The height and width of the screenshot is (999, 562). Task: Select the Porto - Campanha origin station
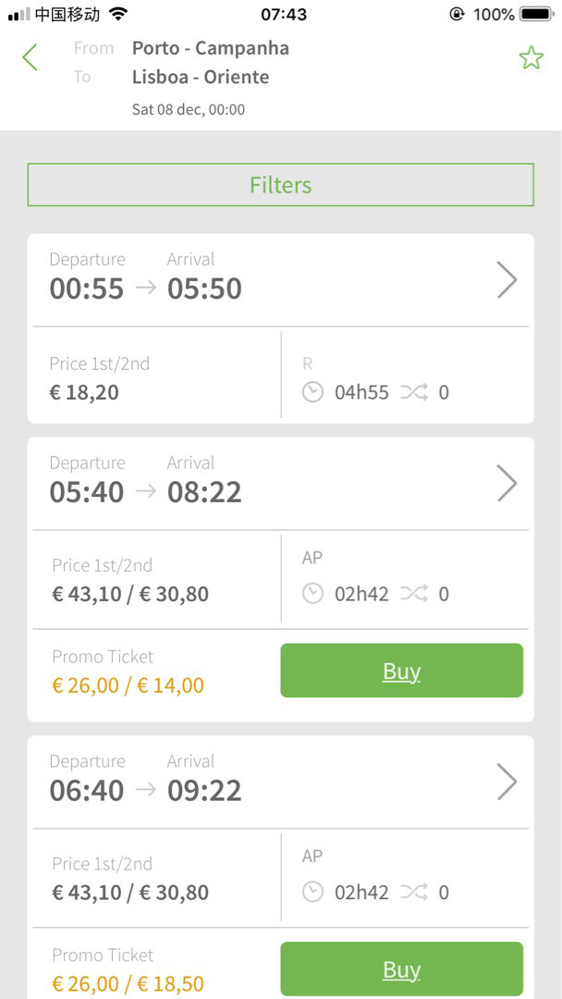pyautogui.click(x=211, y=48)
